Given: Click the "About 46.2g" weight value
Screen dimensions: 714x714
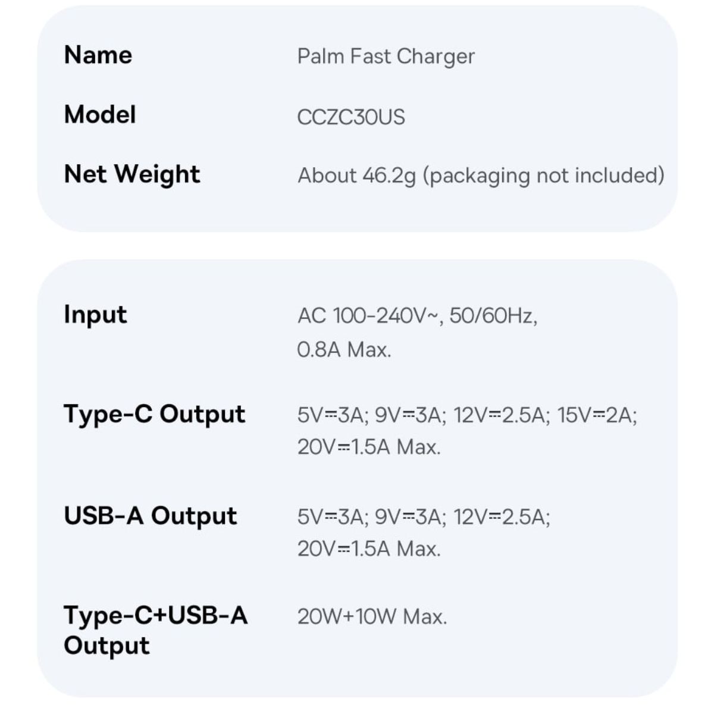Looking at the screenshot, I should pos(356,176).
